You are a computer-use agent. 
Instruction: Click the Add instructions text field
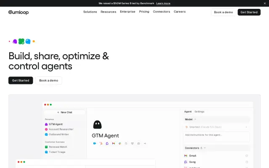coord(216,137)
